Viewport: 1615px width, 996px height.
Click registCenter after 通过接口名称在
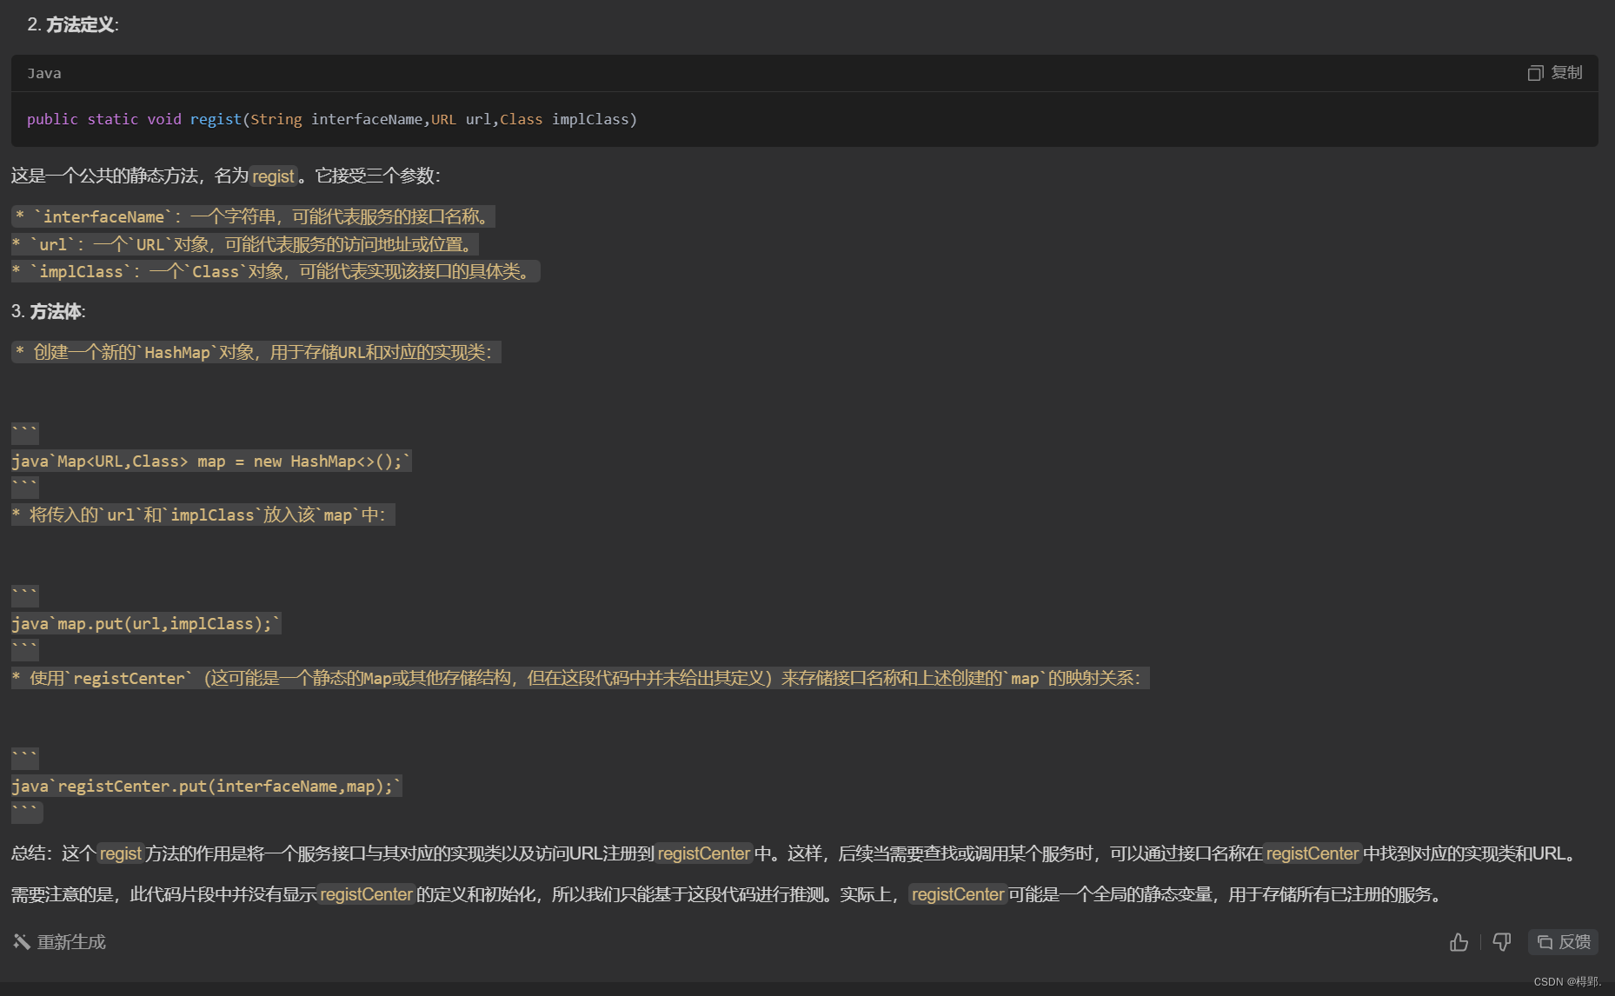(1313, 854)
